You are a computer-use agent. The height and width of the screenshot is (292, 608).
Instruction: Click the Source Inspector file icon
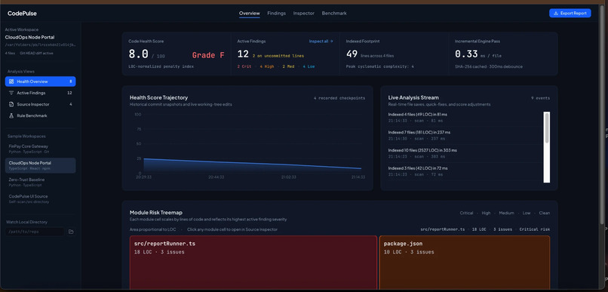click(x=11, y=104)
